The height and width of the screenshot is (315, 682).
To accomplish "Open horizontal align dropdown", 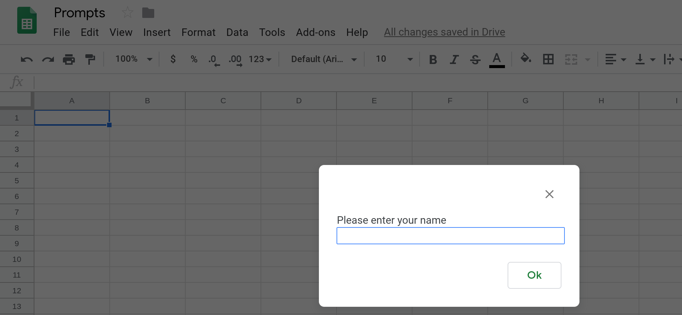I will (x=615, y=59).
